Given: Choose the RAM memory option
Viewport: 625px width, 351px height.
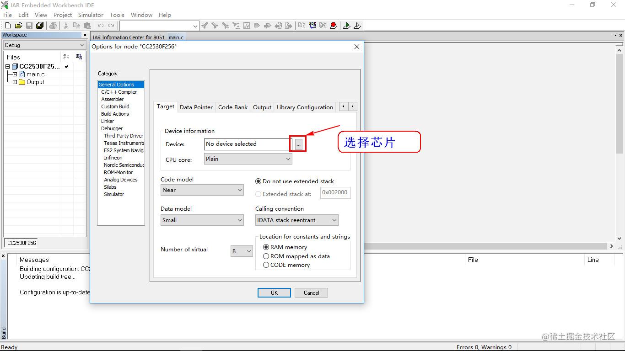Looking at the screenshot, I should 266,247.
